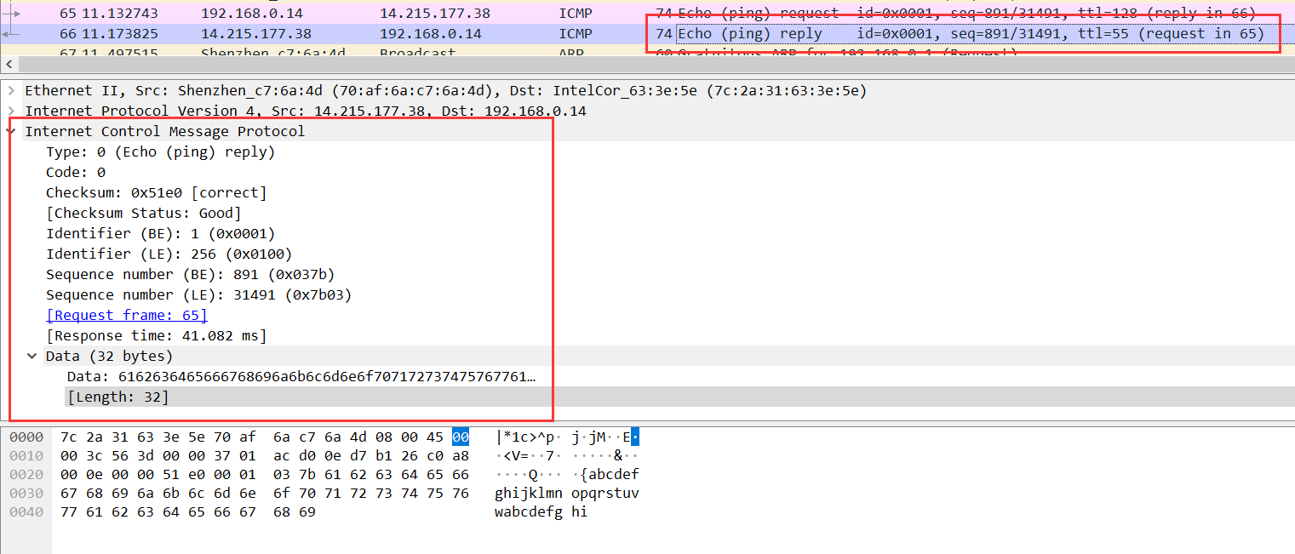1295x554 pixels.
Task: Click hex offset 0030 in bytes pane
Action: pos(26,494)
